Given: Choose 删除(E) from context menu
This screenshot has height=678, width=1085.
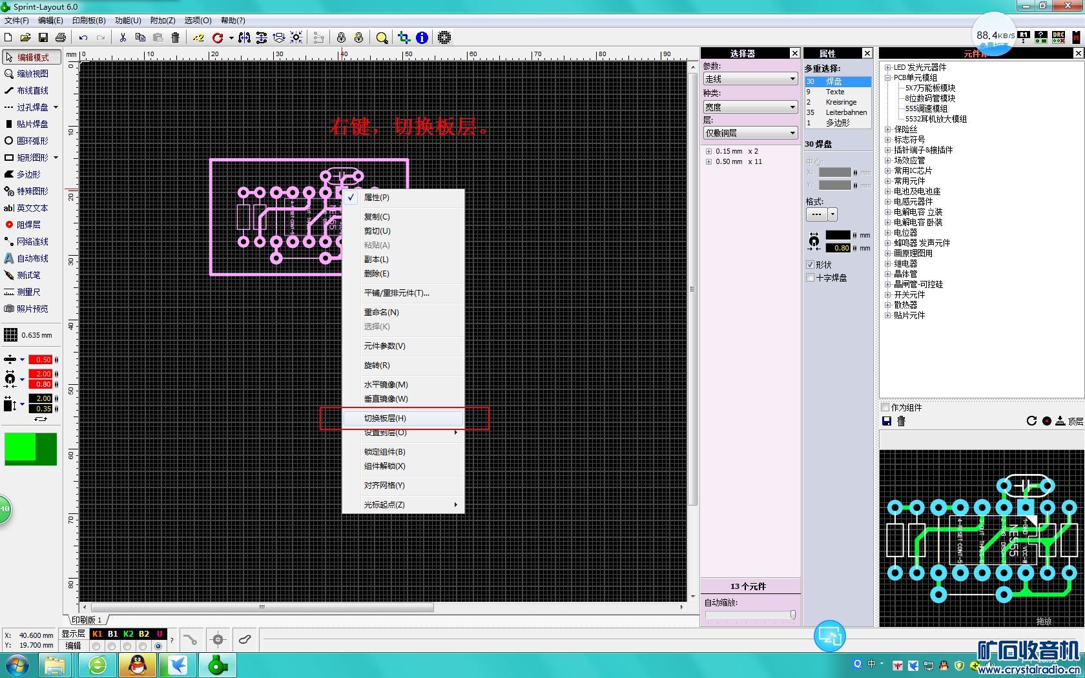Looking at the screenshot, I should (403, 274).
